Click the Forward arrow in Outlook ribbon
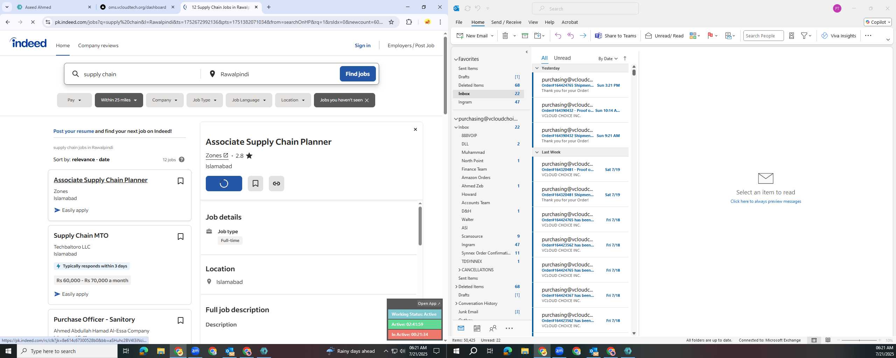 point(583,36)
